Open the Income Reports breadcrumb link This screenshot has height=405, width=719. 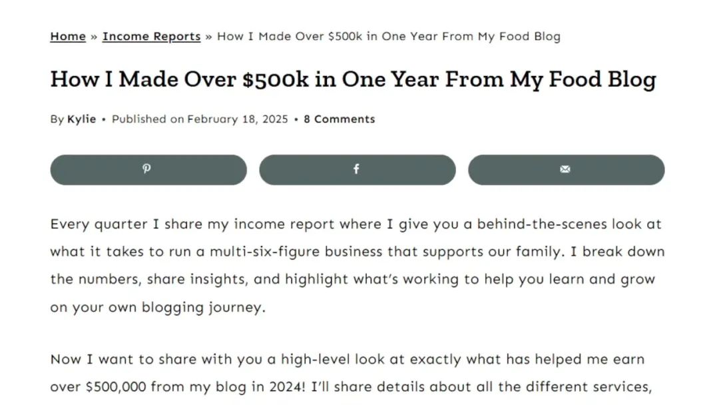151,36
